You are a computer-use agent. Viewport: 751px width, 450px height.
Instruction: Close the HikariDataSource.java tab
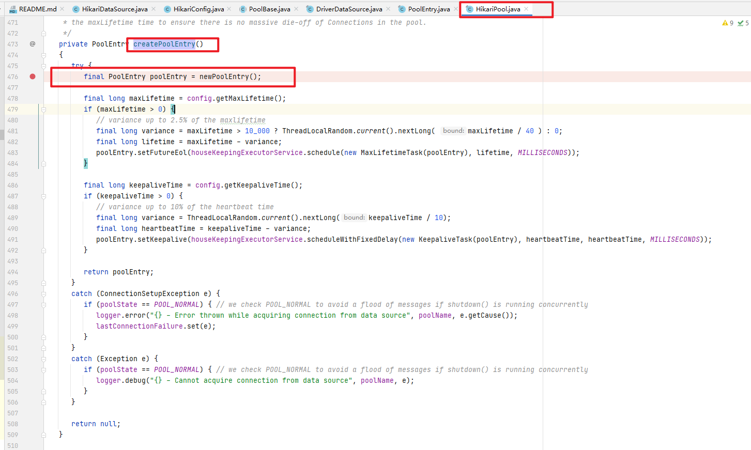click(153, 9)
